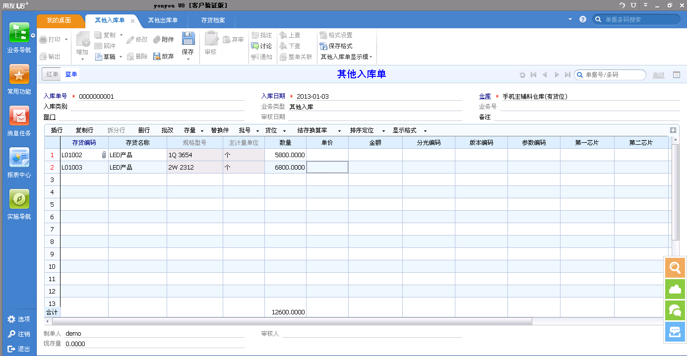Expand the 存量 dropdown
Viewport: 687px width, 356px height.
tap(195, 130)
